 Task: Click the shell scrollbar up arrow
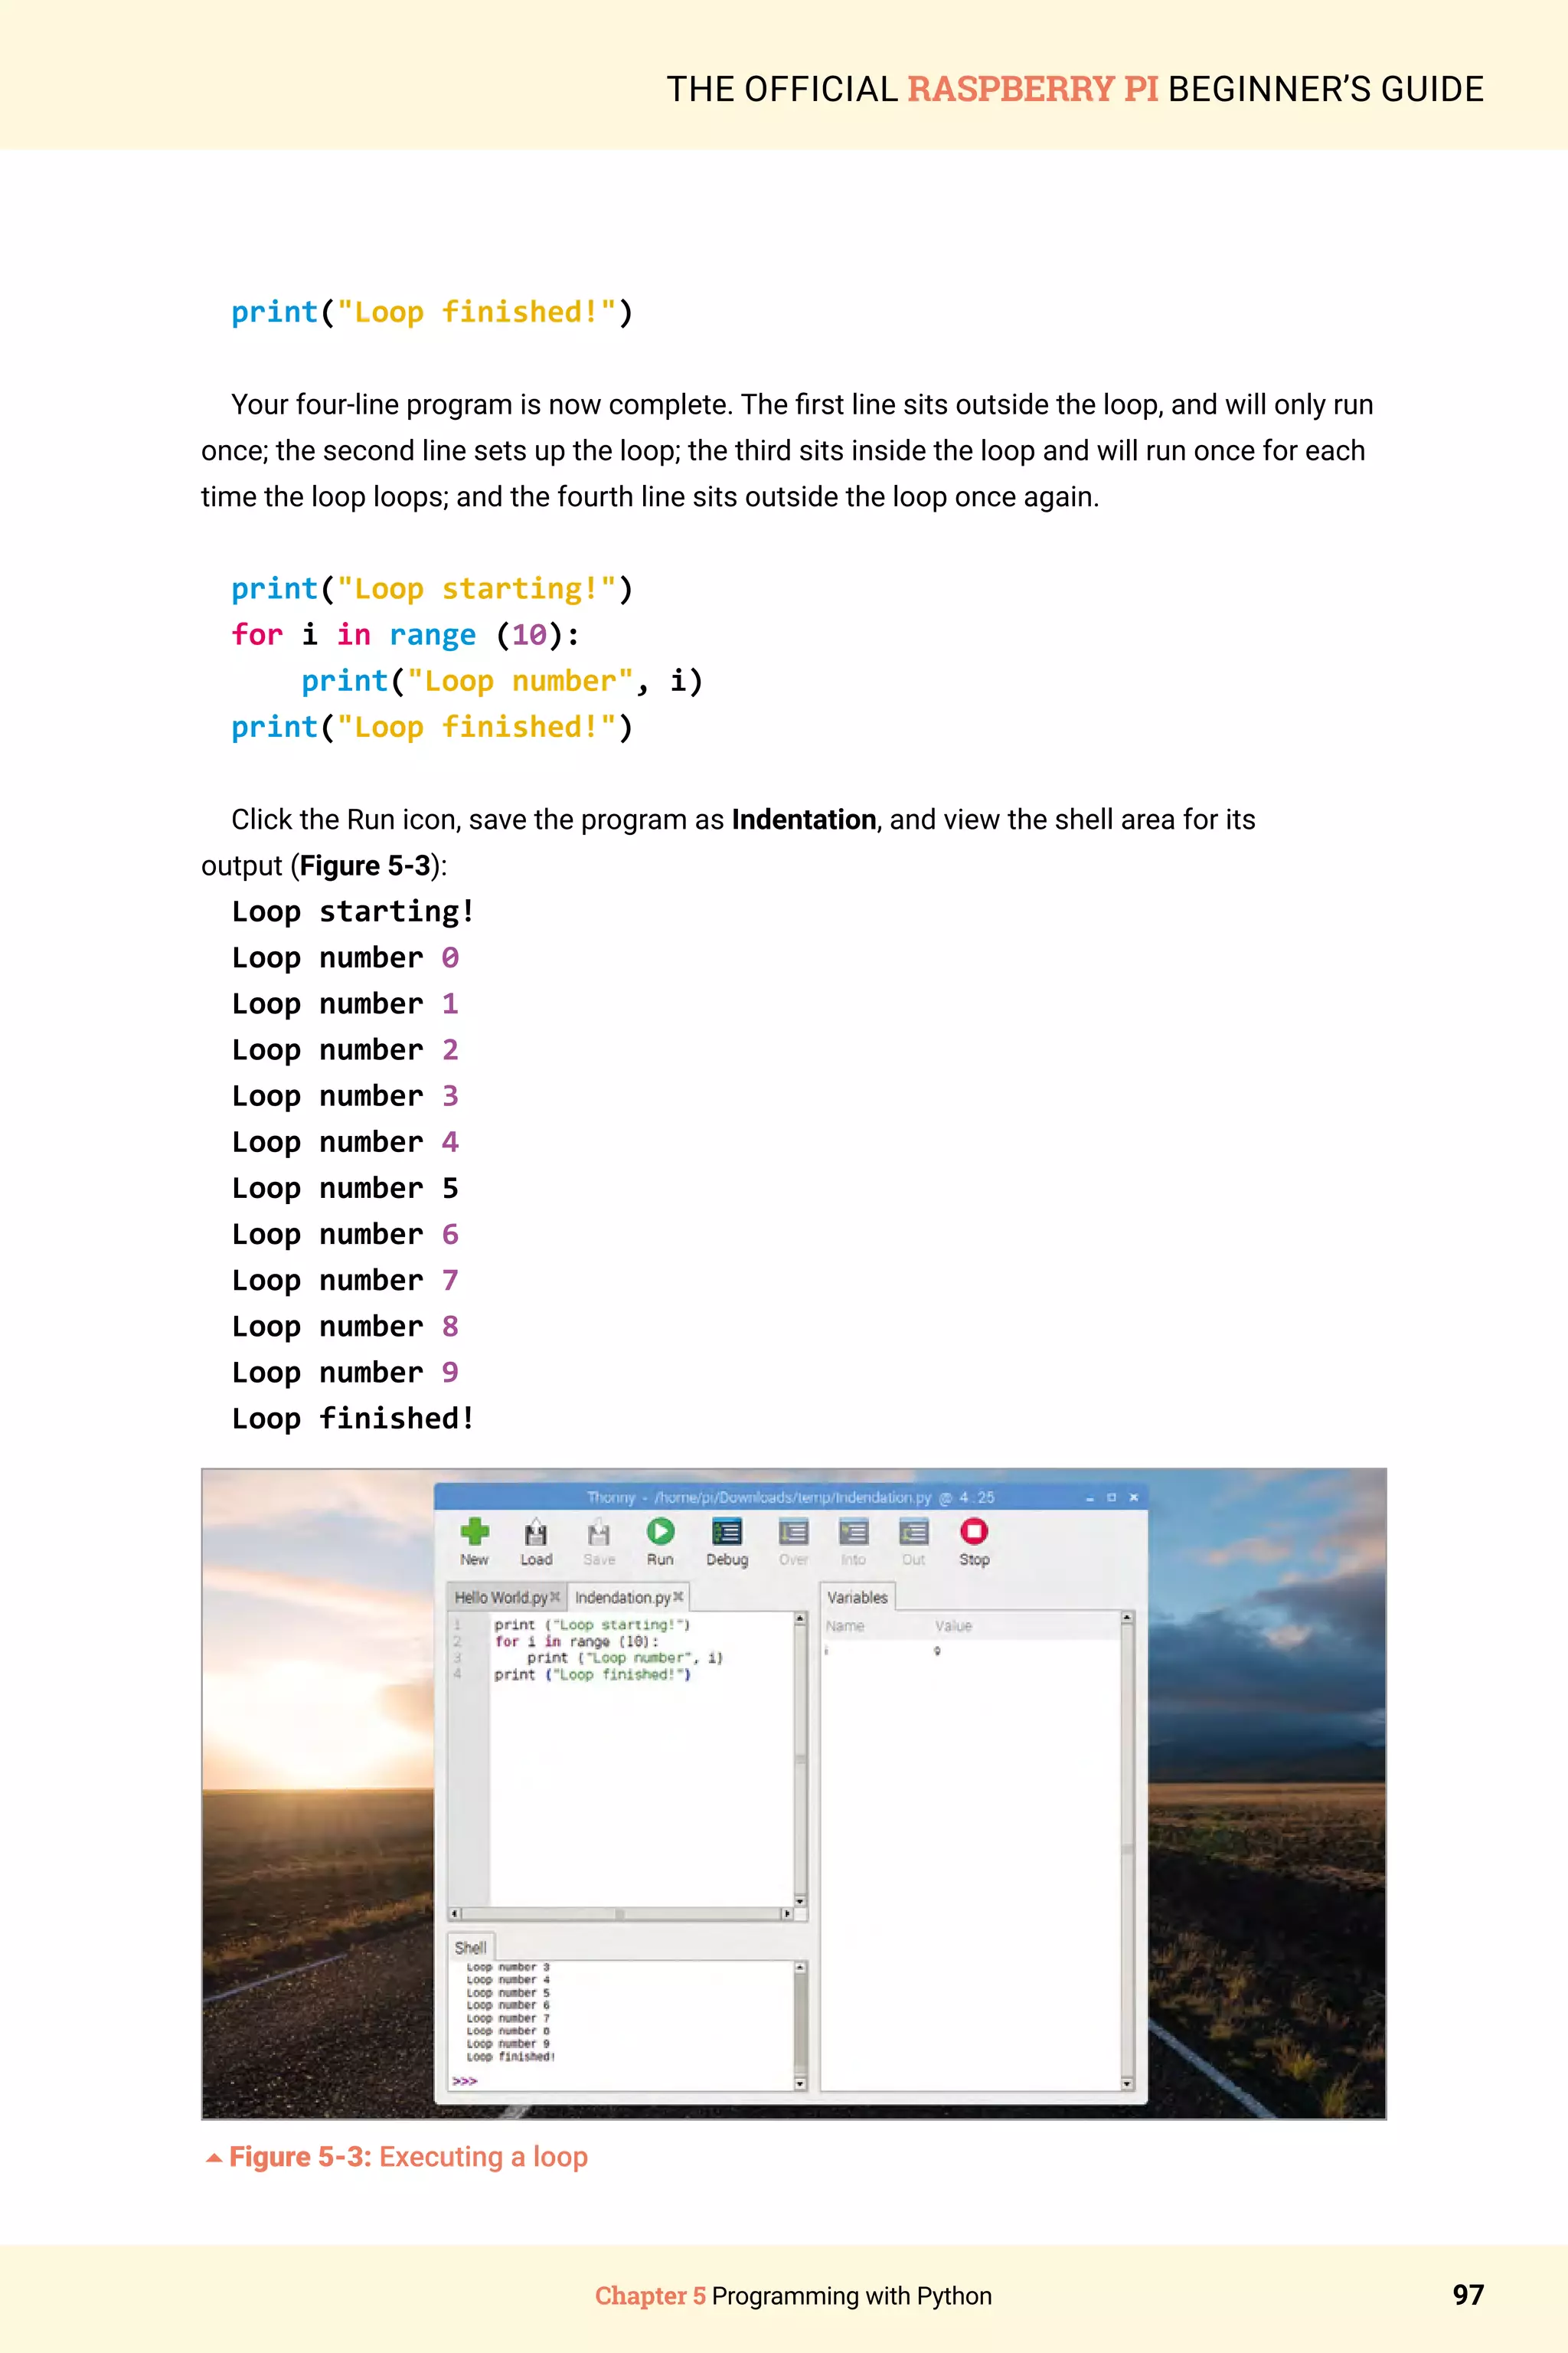pos(800,1968)
